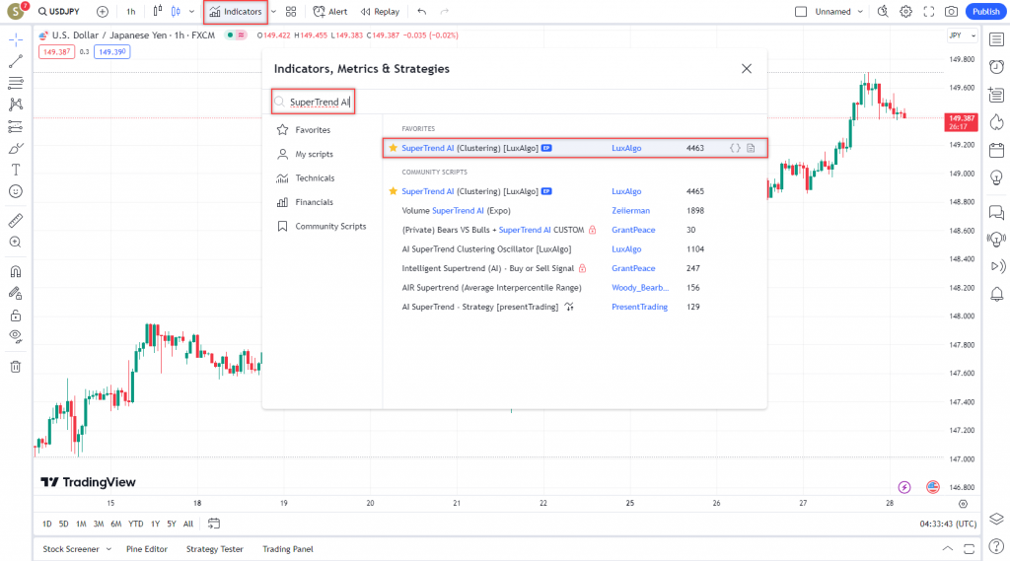Change the 1h time interval
The image size is (1010, 561).
(131, 12)
